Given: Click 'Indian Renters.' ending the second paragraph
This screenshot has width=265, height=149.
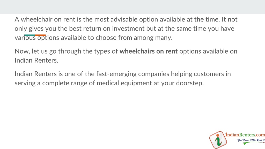Looking at the screenshot, I should click(x=36, y=60).
